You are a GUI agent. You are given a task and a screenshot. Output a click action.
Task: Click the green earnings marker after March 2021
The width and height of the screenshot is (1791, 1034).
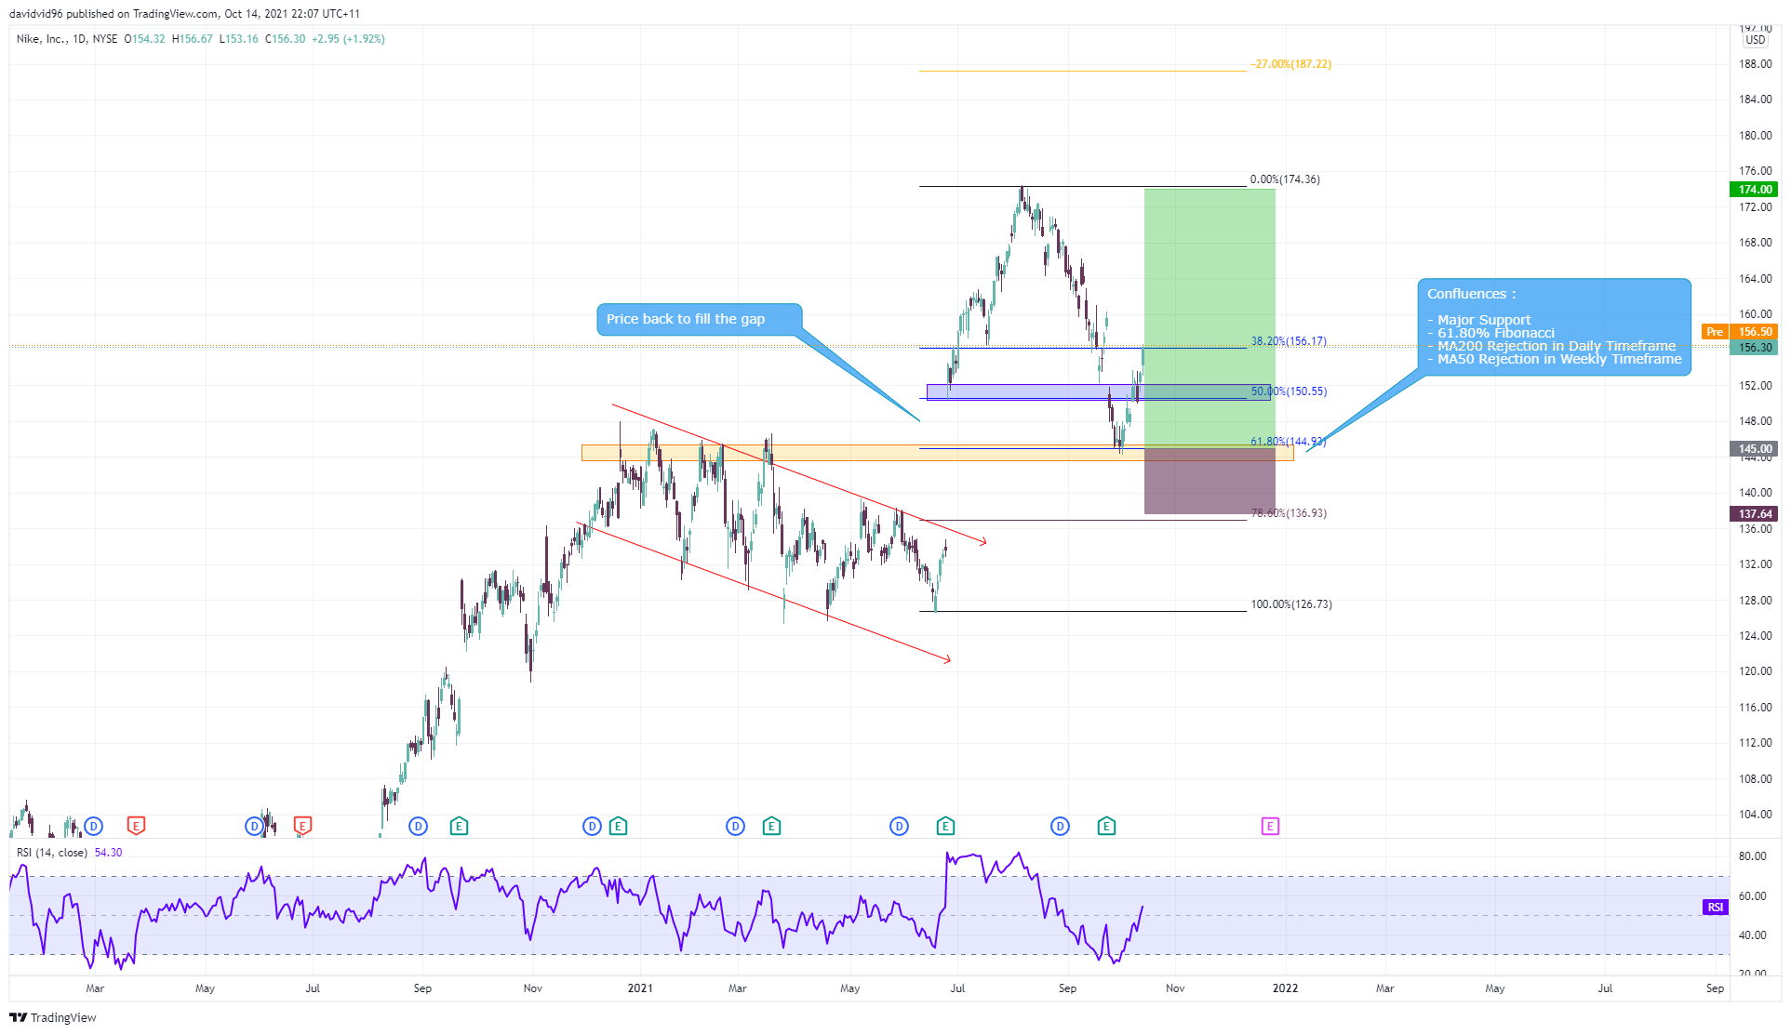(x=771, y=826)
